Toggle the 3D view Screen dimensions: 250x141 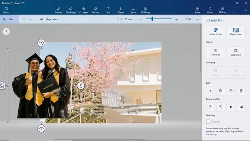125,19
